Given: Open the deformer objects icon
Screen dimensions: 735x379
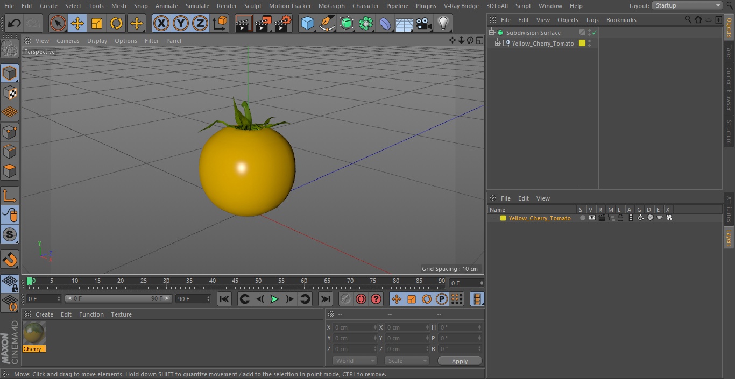Looking at the screenshot, I should (385, 24).
